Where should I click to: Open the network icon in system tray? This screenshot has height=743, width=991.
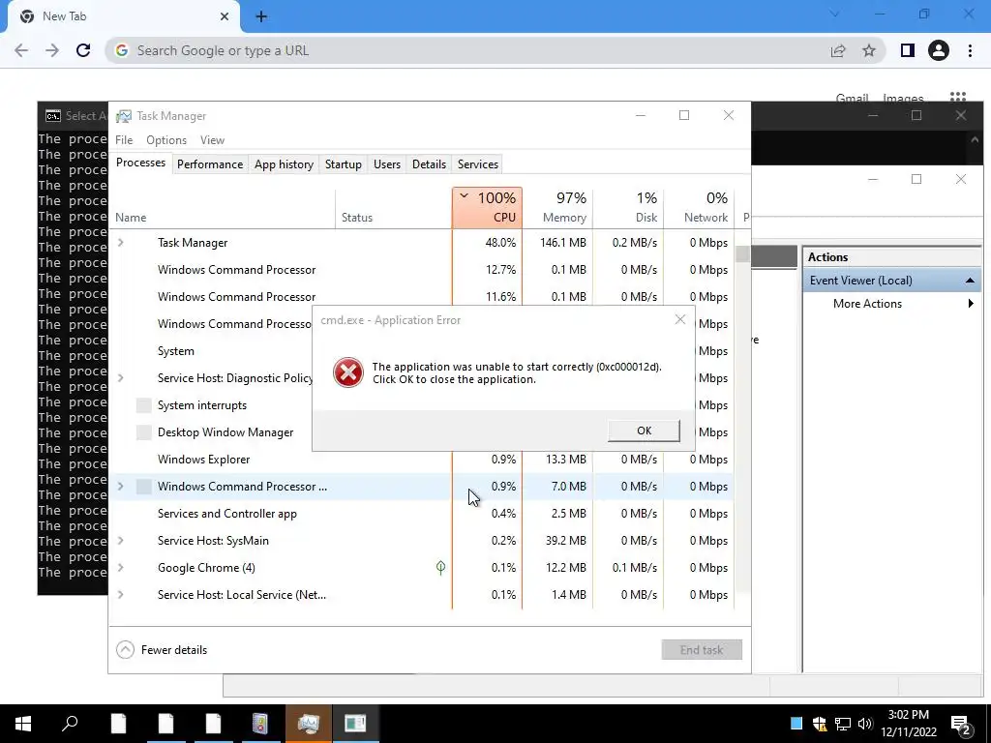pyautogui.click(x=843, y=724)
